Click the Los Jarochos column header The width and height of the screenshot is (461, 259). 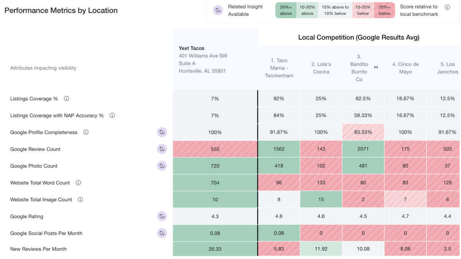click(448, 68)
